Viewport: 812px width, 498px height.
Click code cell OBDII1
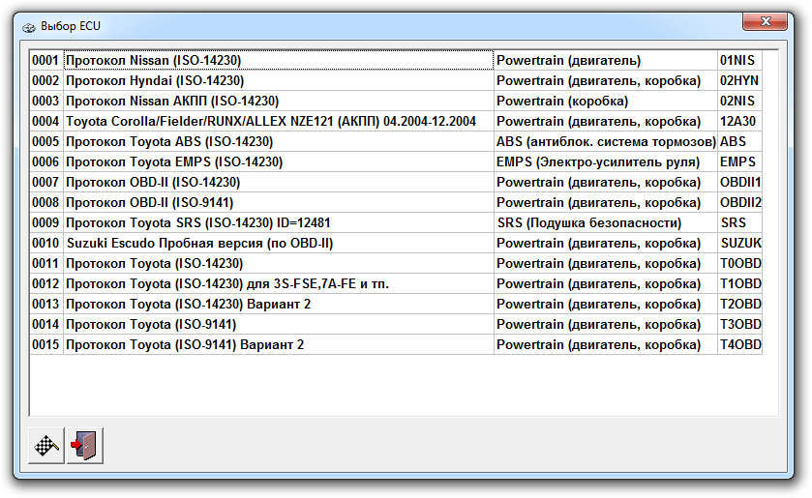click(739, 182)
